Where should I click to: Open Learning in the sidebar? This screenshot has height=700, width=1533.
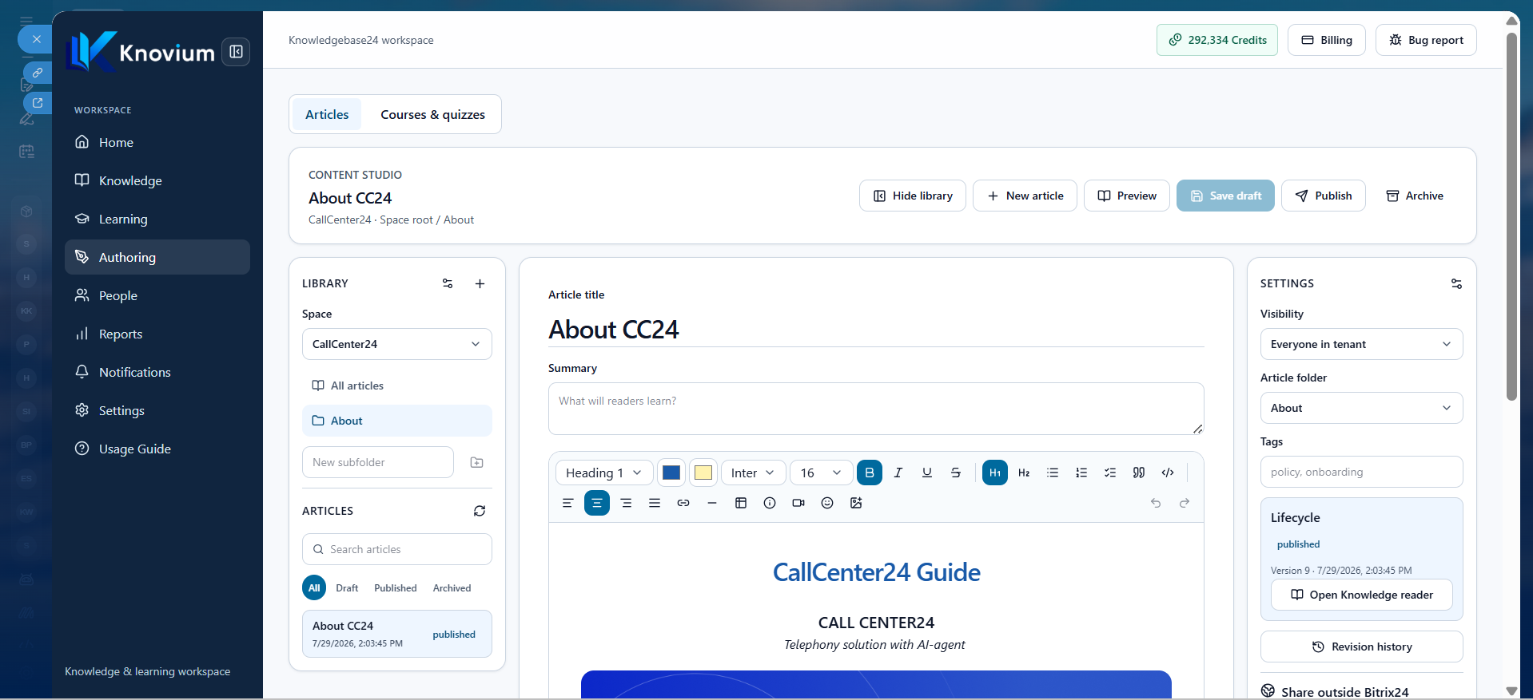click(x=157, y=219)
